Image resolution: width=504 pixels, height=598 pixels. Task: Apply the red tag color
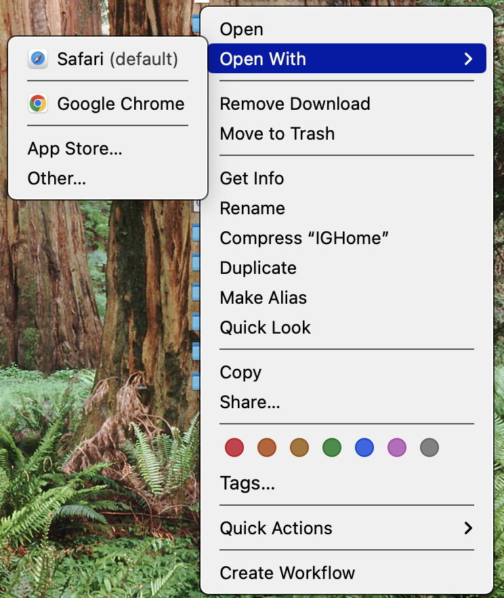click(x=234, y=447)
